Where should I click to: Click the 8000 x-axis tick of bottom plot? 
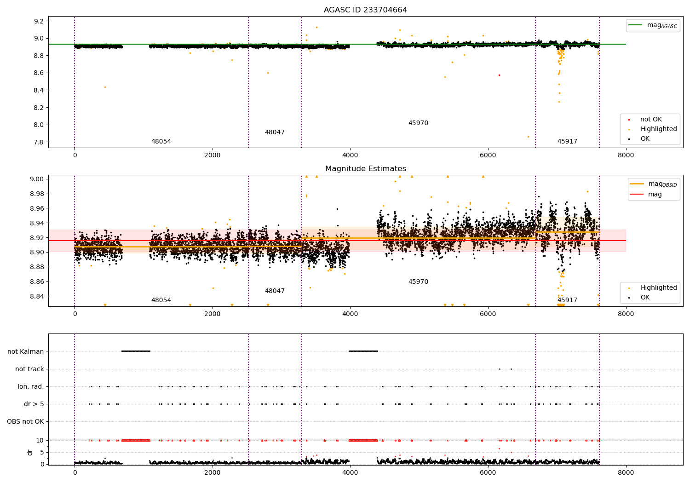[x=626, y=472]
